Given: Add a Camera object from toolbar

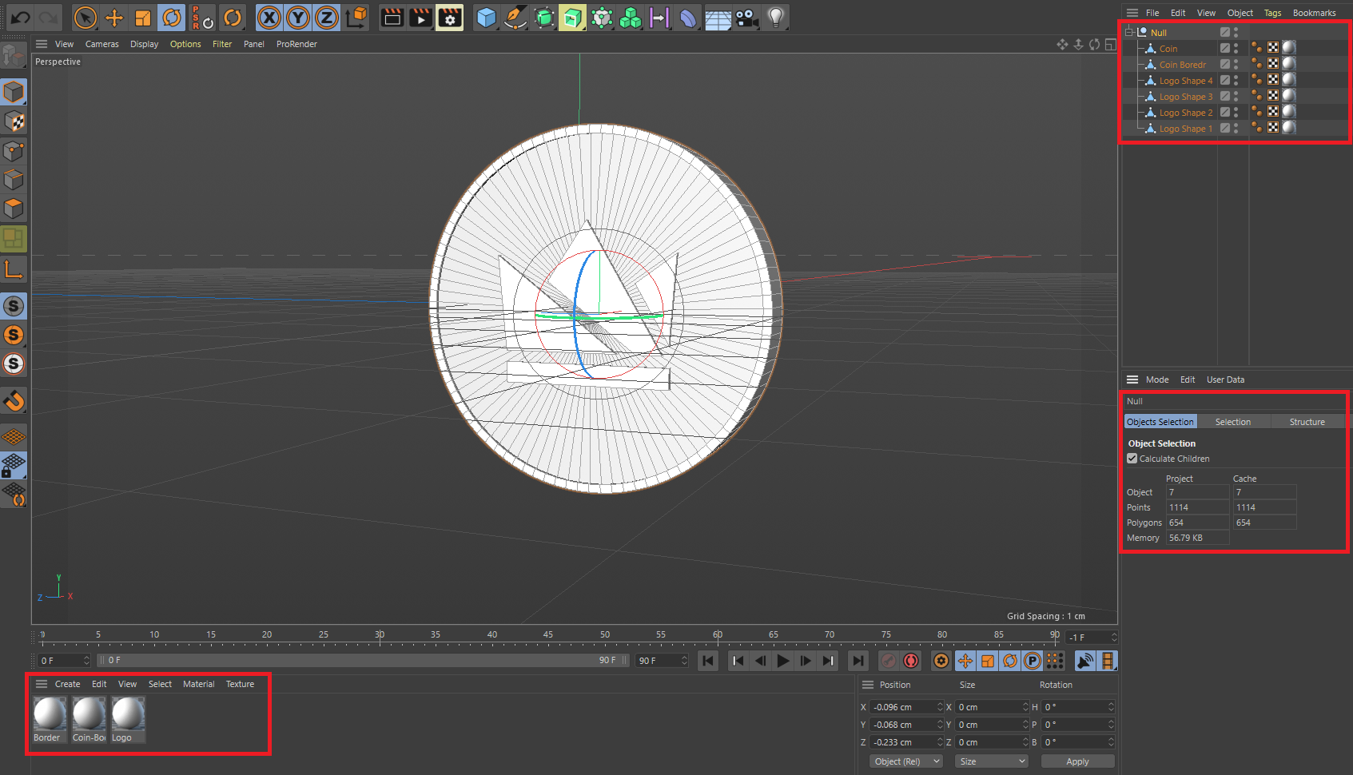Looking at the screenshot, I should click(746, 18).
